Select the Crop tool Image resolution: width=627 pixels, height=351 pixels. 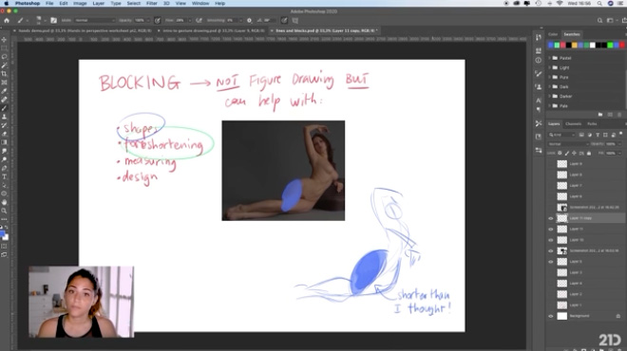tap(4, 74)
